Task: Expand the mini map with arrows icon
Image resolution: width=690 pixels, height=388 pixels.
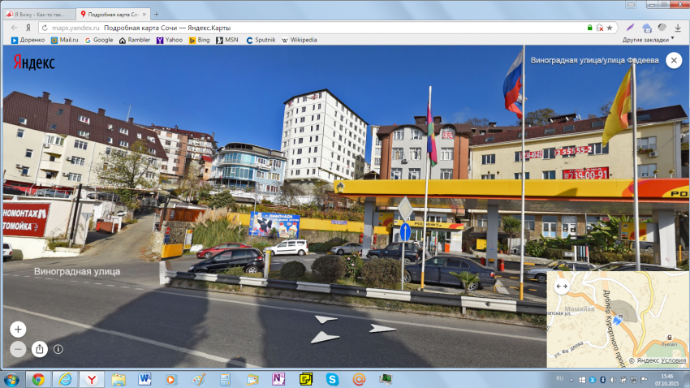Action: click(x=561, y=286)
